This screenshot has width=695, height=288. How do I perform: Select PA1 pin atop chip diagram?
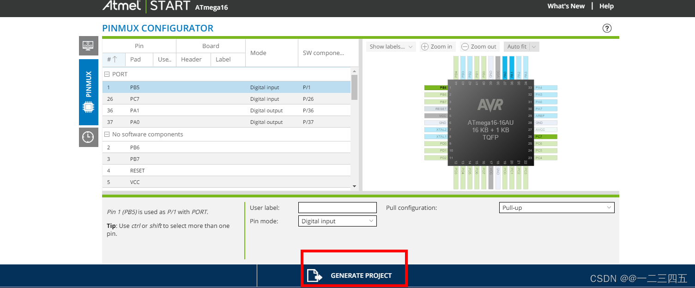(512, 67)
